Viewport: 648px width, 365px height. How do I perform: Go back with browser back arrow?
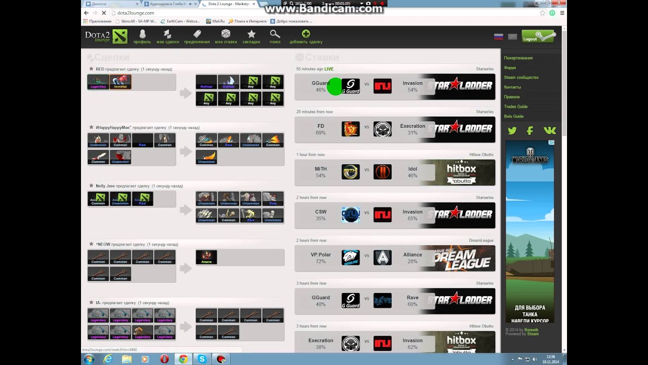pyautogui.click(x=86, y=13)
